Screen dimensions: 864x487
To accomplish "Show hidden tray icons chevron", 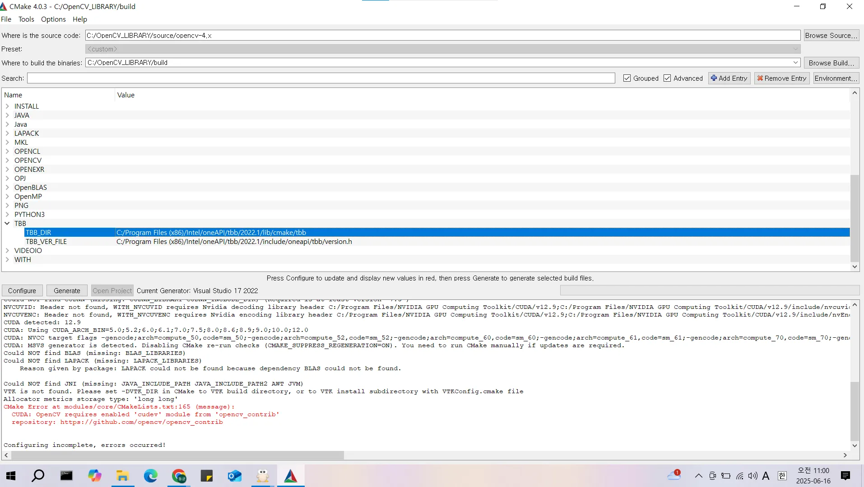I will [x=698, y=476].
